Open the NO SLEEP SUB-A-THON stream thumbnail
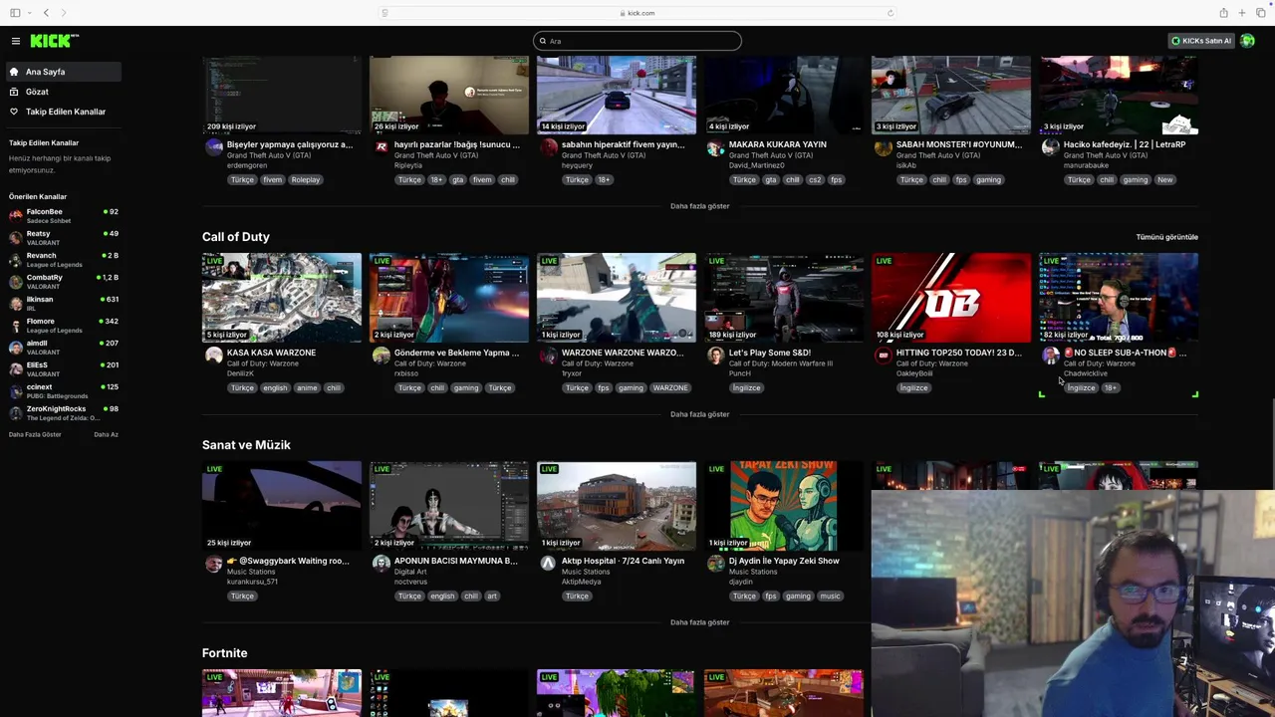Viewport: 1275px width, 717px height. (1119, 298)
